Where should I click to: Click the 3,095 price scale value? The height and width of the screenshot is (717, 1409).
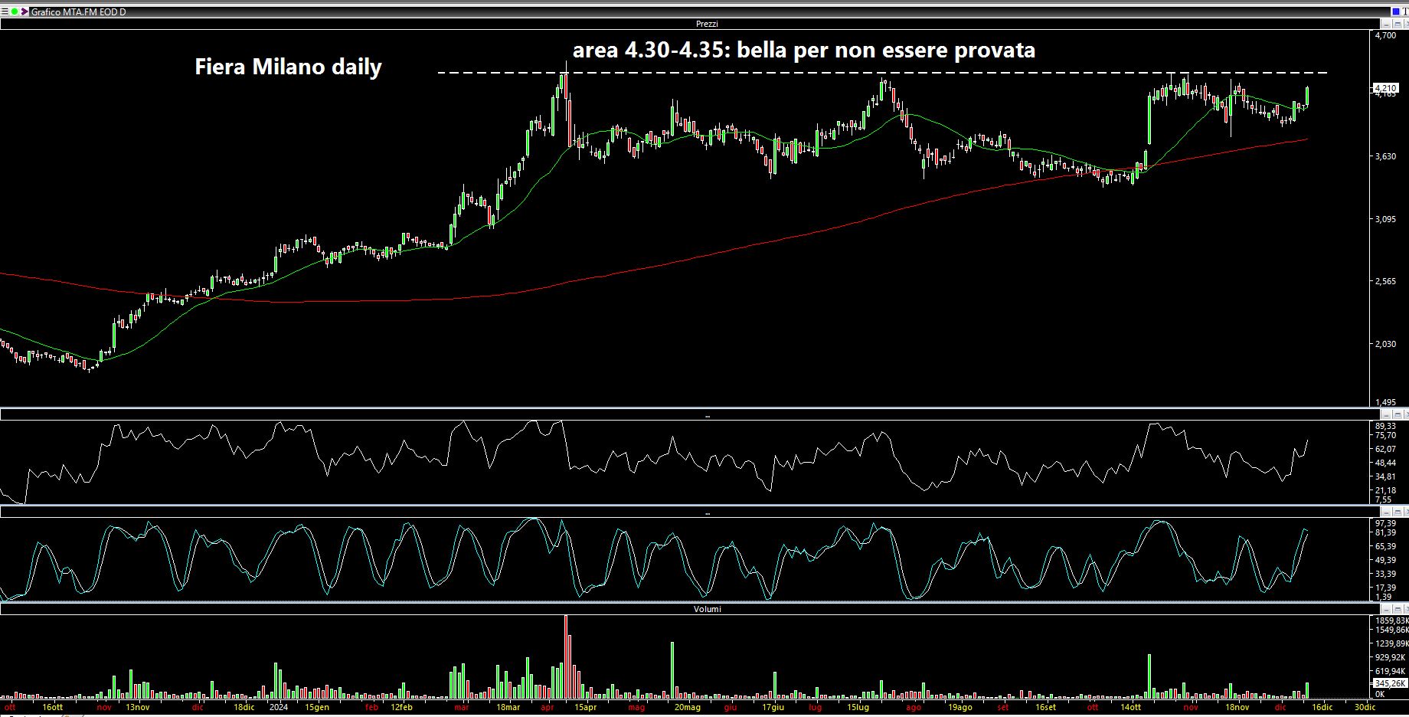tap(1386, 219)
